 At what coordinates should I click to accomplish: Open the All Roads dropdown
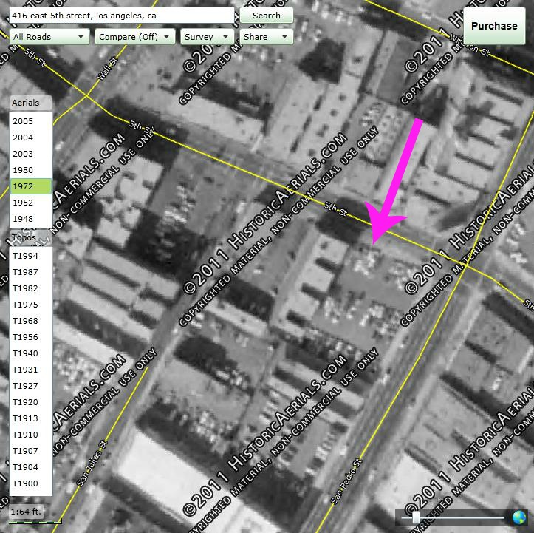pos(49,37)
